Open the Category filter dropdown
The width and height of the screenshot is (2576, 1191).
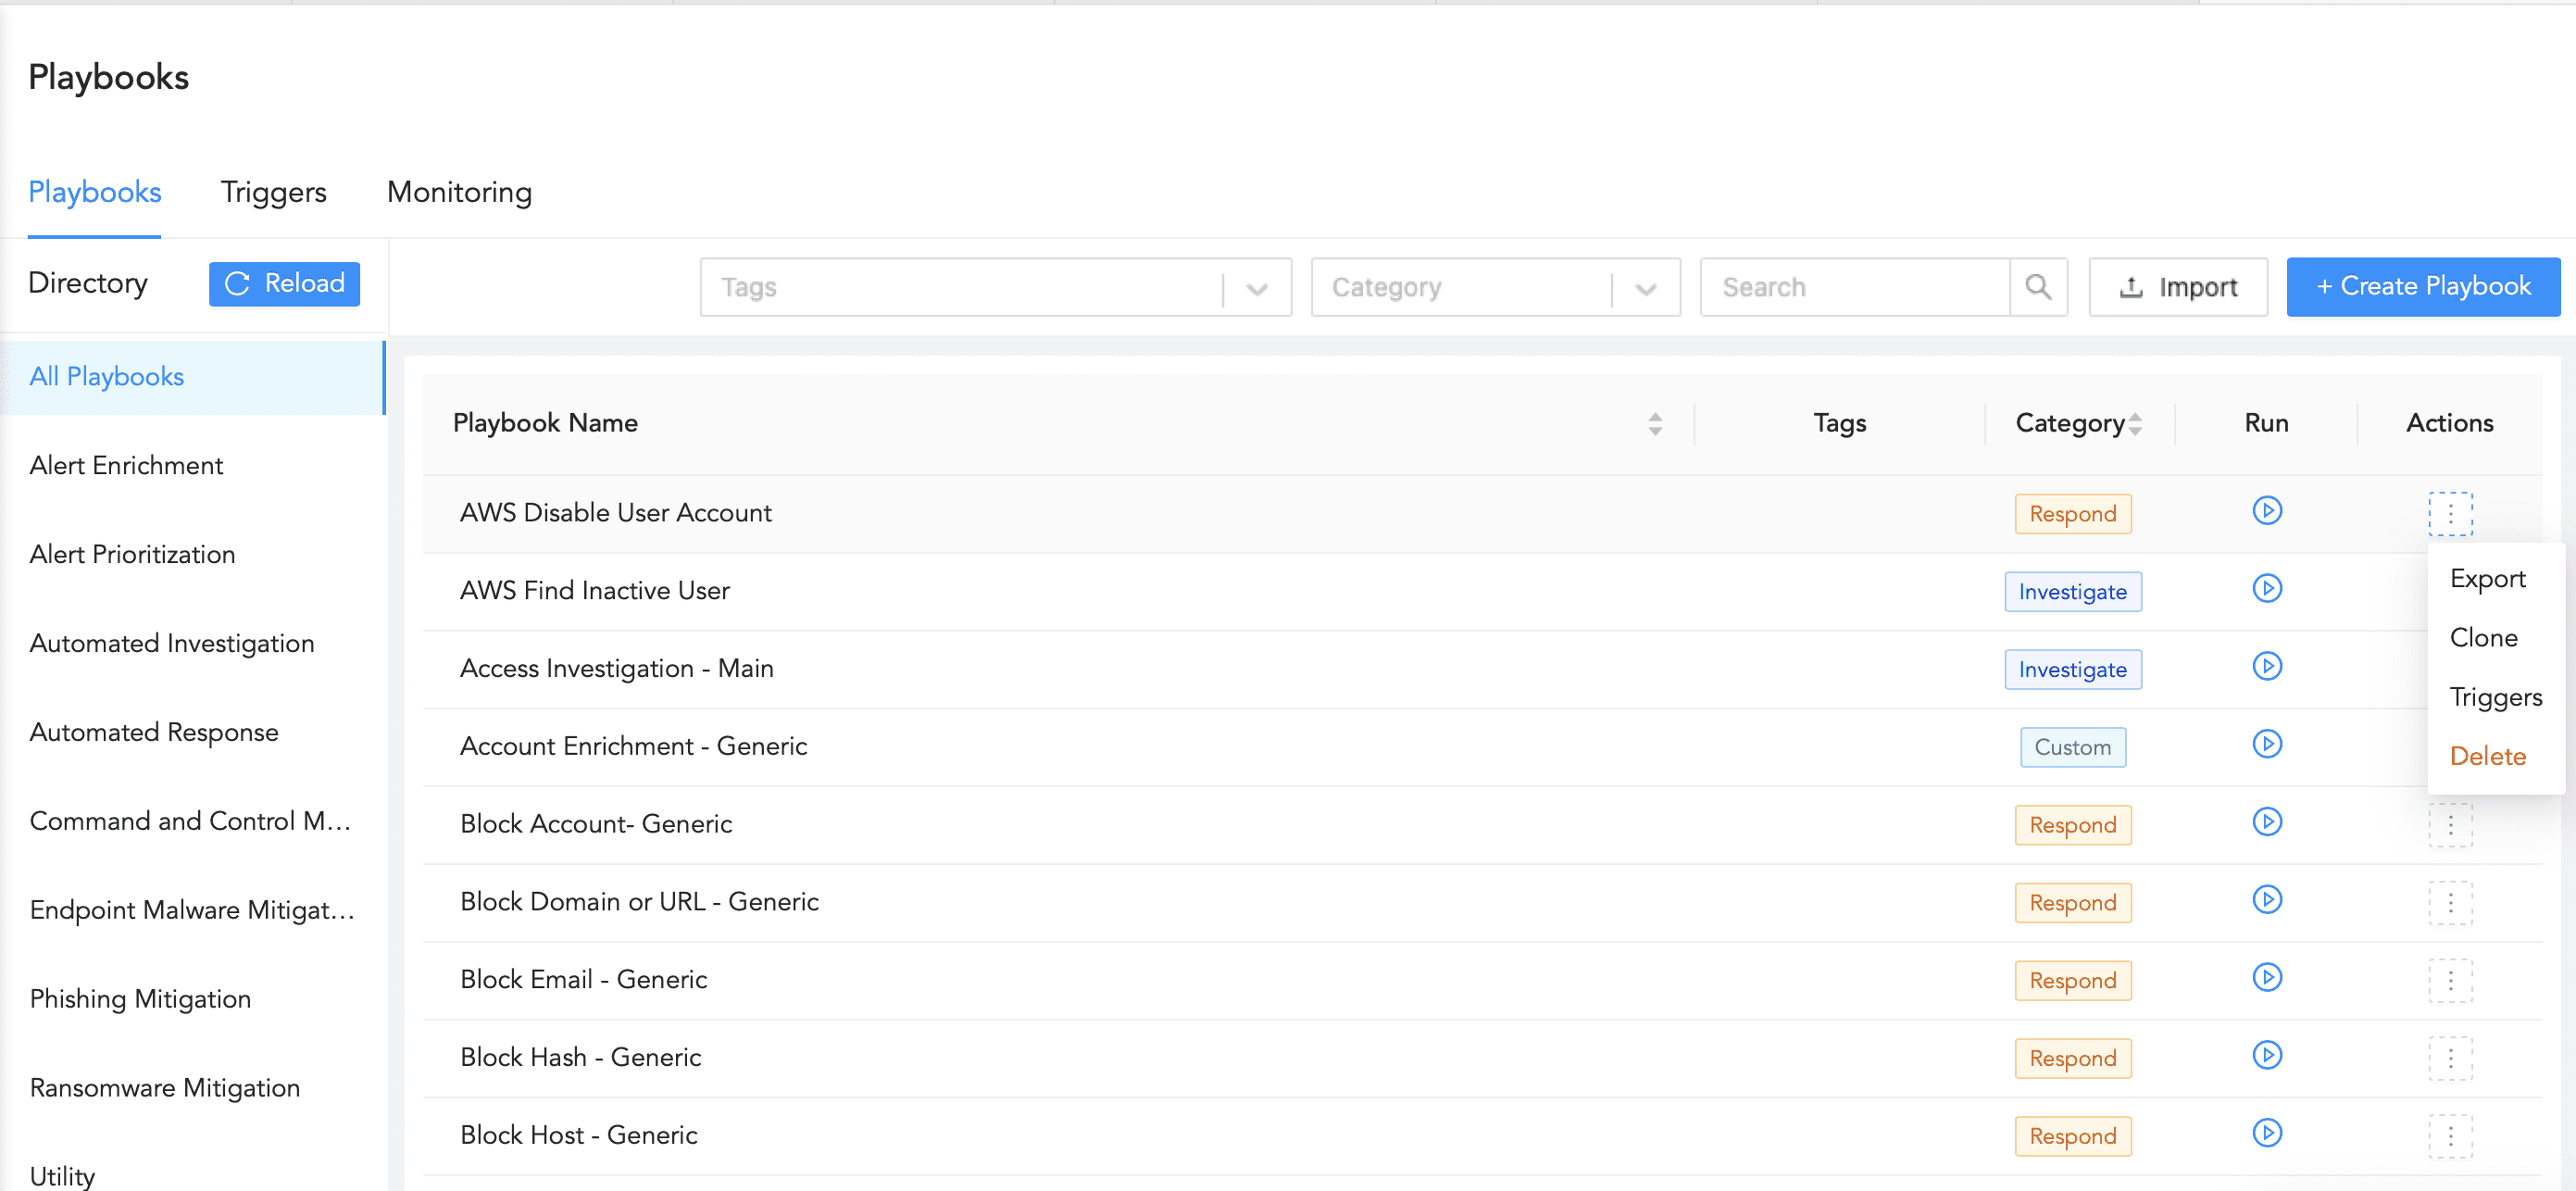(1645, 287)
